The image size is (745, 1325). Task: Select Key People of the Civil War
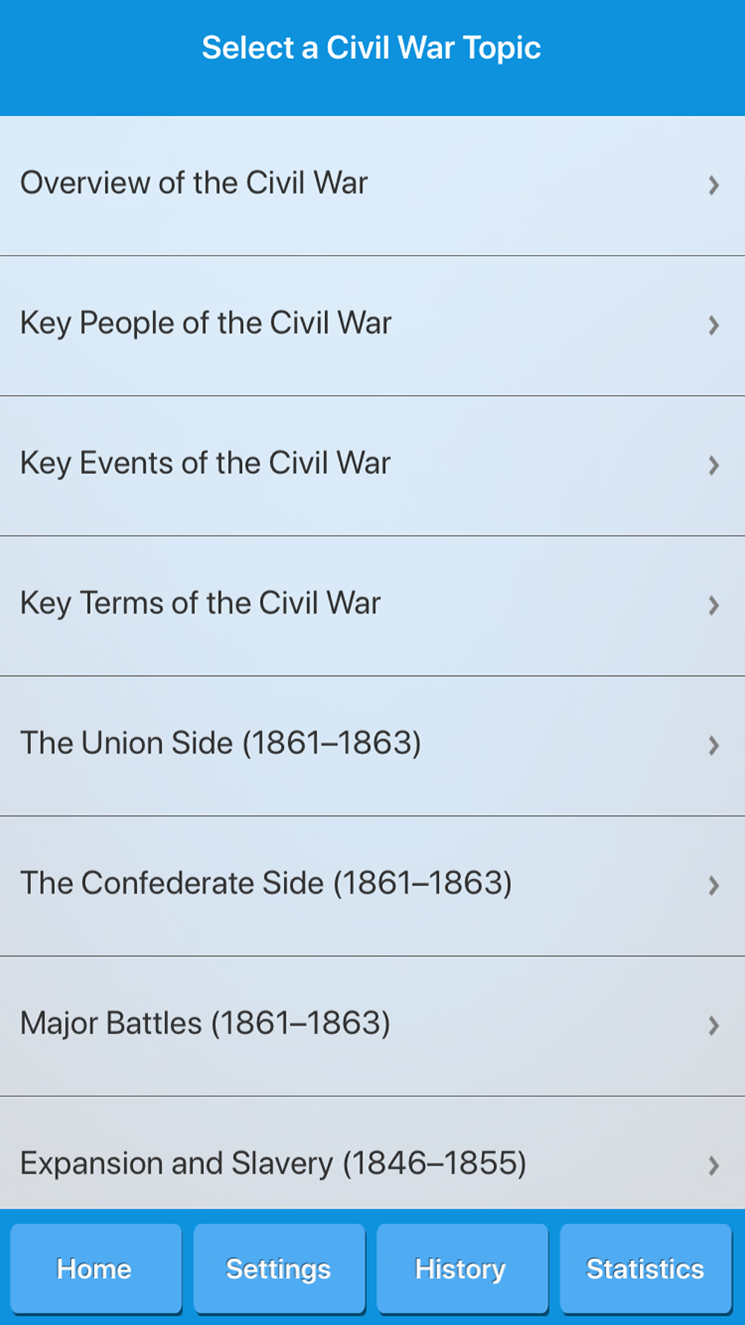click(206, 323)
